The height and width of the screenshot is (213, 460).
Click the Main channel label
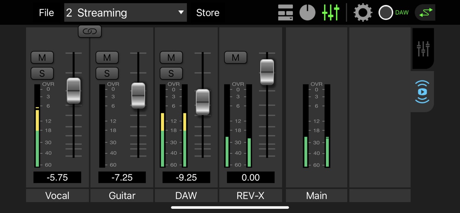[317, 196]
